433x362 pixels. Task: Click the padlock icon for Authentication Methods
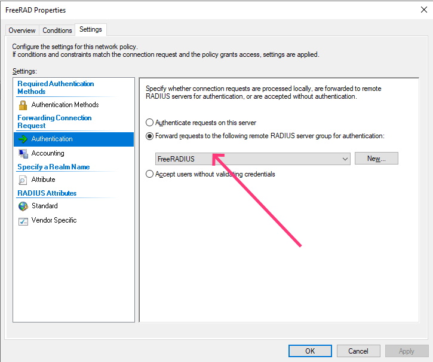[23, 105]
